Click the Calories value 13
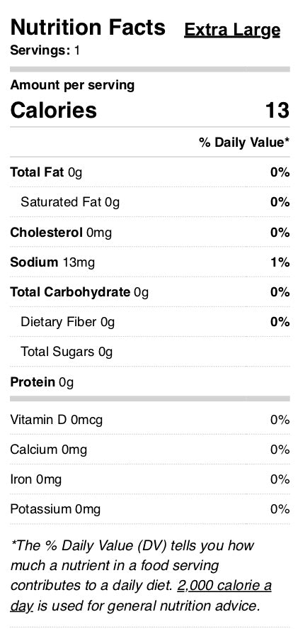Screen dimensions: 298x629 point(277,111)
